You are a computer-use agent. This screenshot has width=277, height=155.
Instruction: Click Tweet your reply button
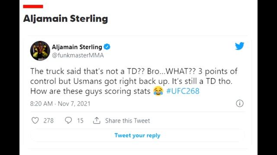click(x=138, y=136)
